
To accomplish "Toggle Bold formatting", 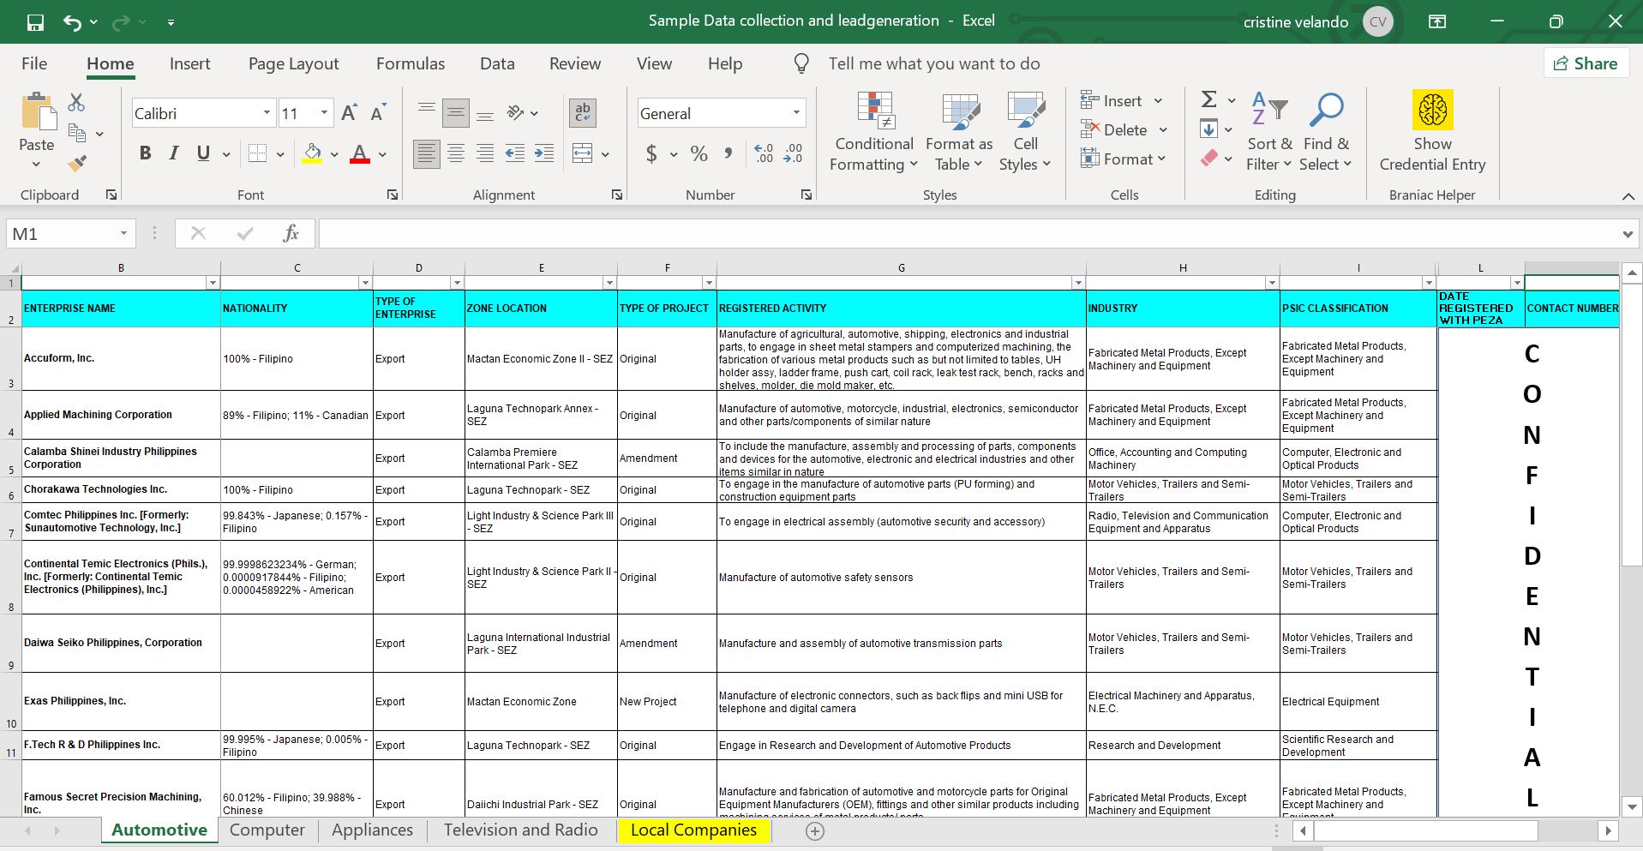I will pos(145,153).
